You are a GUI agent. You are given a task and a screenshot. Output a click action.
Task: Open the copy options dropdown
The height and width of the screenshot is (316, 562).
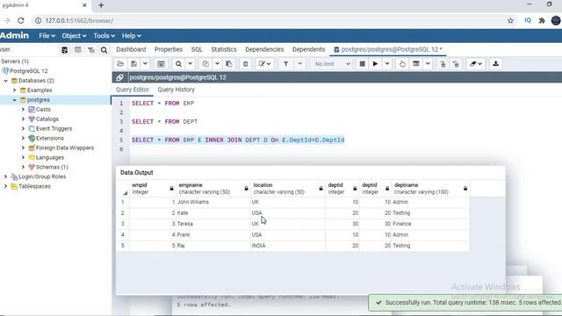[217, 64]
